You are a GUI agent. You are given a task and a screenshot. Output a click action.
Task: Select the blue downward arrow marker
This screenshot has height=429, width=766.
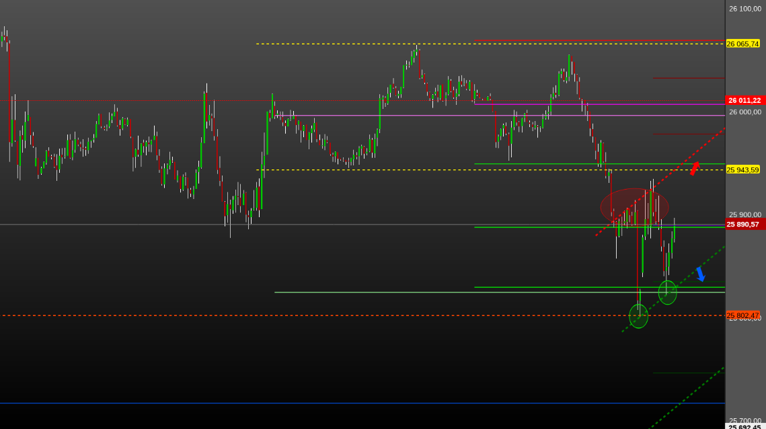coord(701,274)
